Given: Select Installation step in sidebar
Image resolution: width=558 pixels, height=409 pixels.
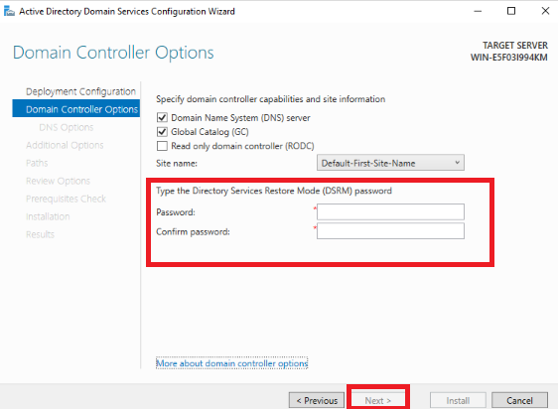Looking at the screenshot, I should coord(48,216).
